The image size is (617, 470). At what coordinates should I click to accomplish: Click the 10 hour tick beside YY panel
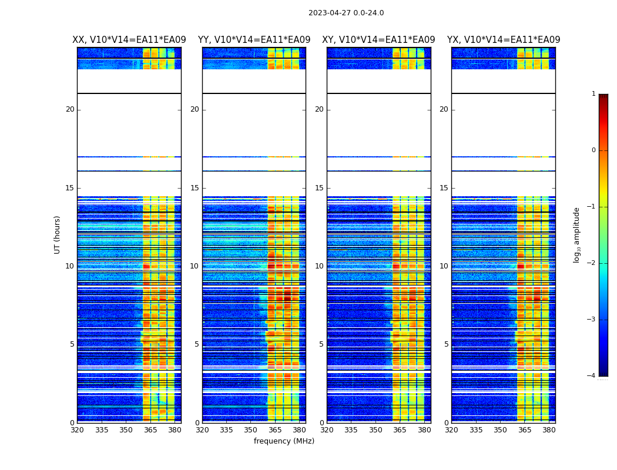(195, 266)
